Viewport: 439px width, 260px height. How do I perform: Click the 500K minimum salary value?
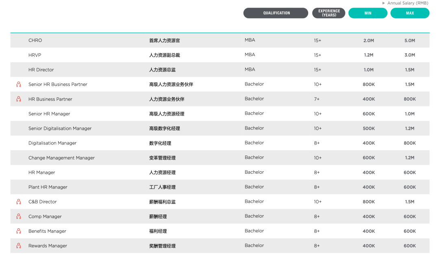pyautogui.click(x=369, y=128)
